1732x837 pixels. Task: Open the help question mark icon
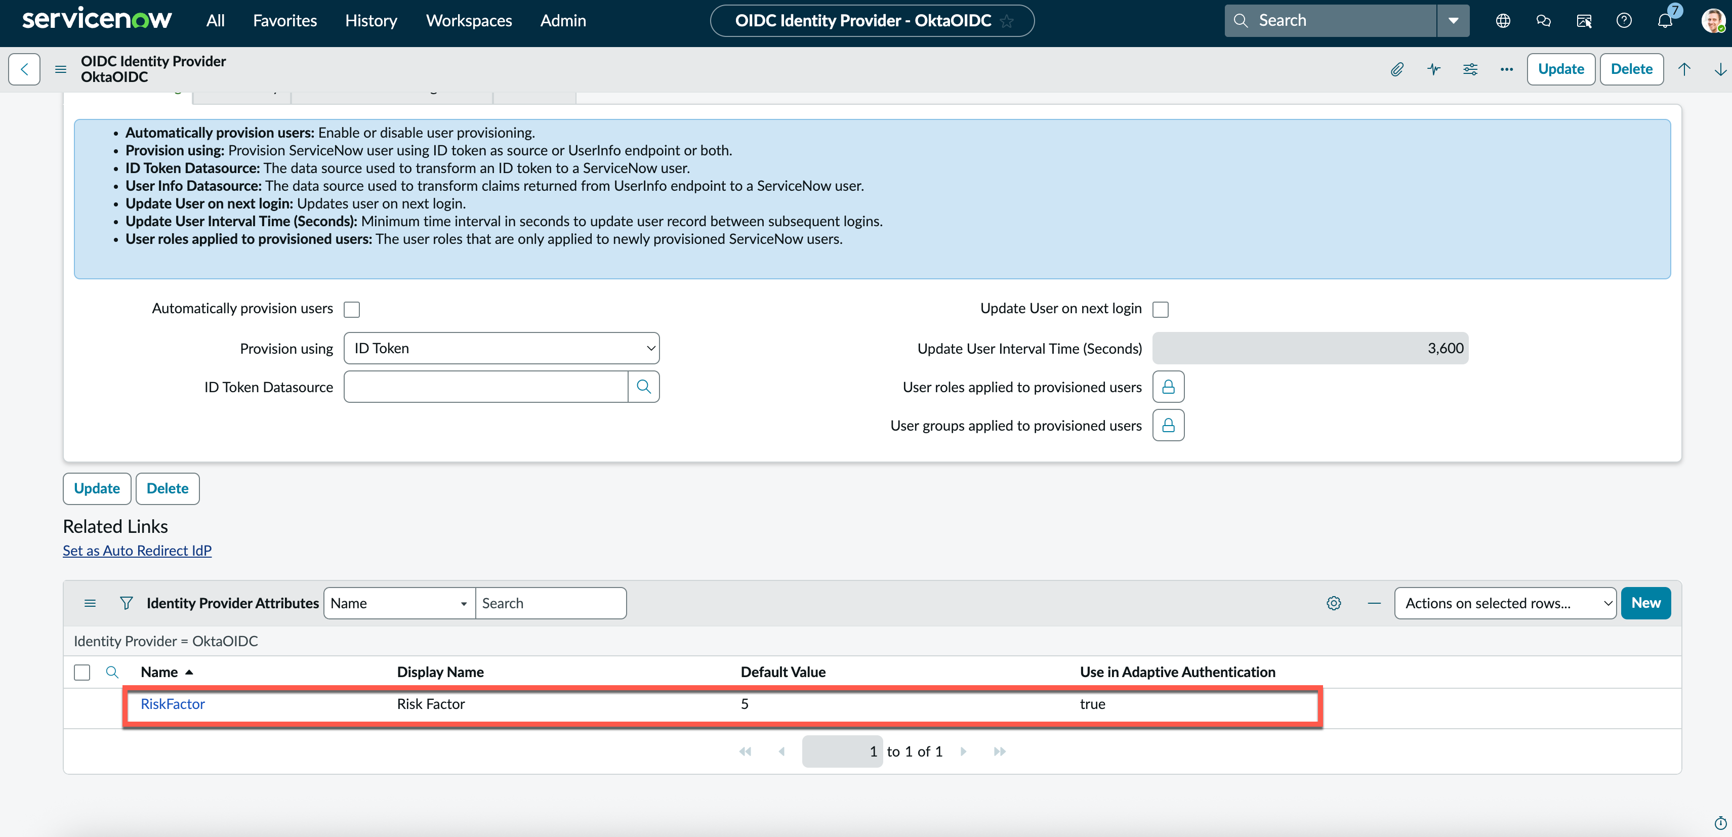point(1624,21)
